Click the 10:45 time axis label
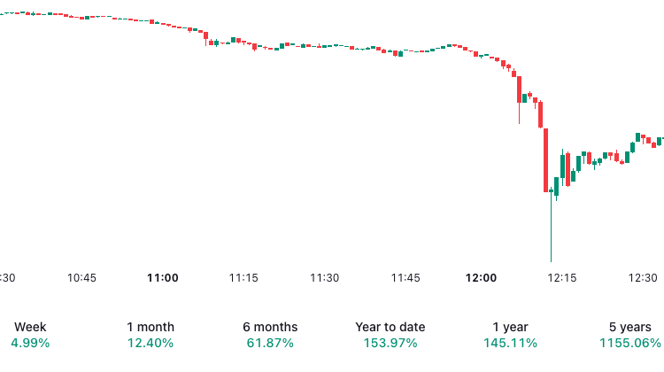The height and width of the screenshot is (372, 664). [x=81, y=277]
